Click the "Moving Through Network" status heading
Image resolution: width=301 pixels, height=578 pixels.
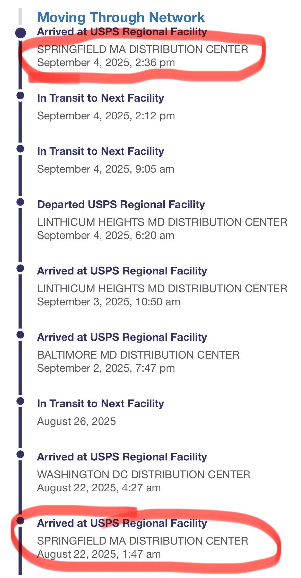coord(121,17)
